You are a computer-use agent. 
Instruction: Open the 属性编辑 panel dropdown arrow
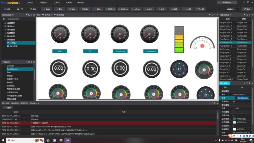coord(245,83)
